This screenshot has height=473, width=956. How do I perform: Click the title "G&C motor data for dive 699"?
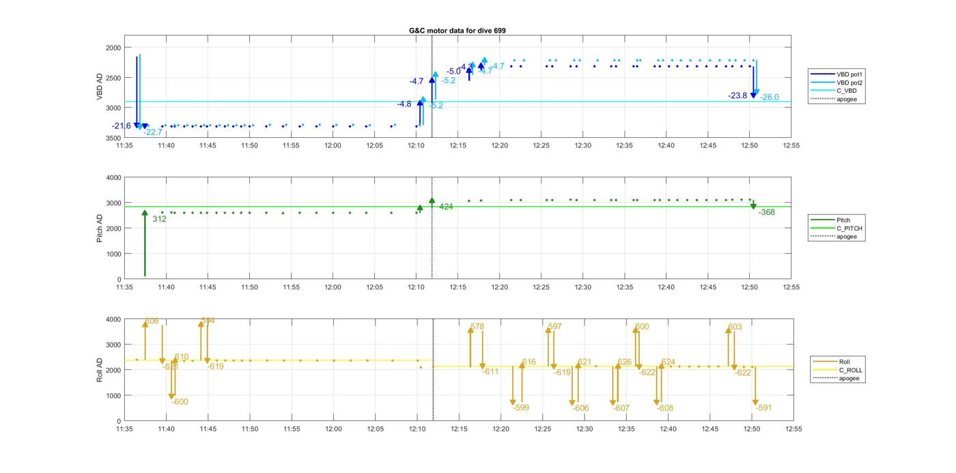coord(457,31)
